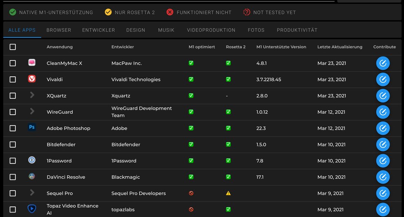Toggle the select-all checkbox in header
404x217 pixels.
pos(13,47)
